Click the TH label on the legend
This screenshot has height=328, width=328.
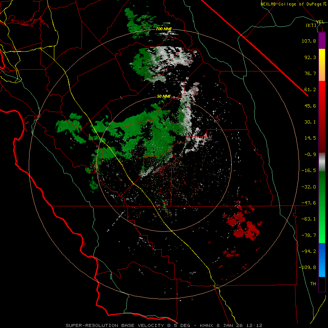point(313,284)
